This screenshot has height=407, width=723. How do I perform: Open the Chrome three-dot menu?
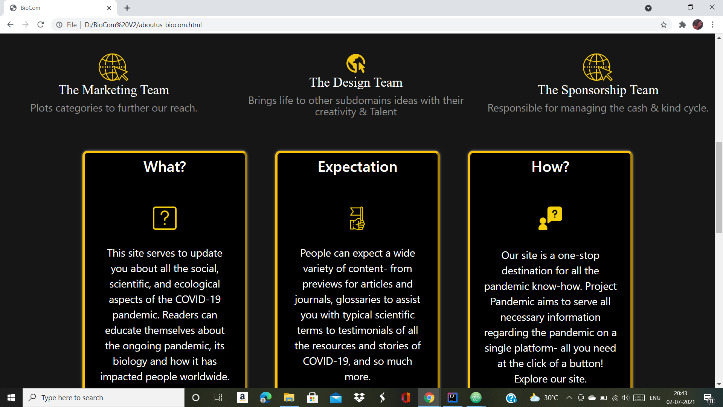(712, 24)
